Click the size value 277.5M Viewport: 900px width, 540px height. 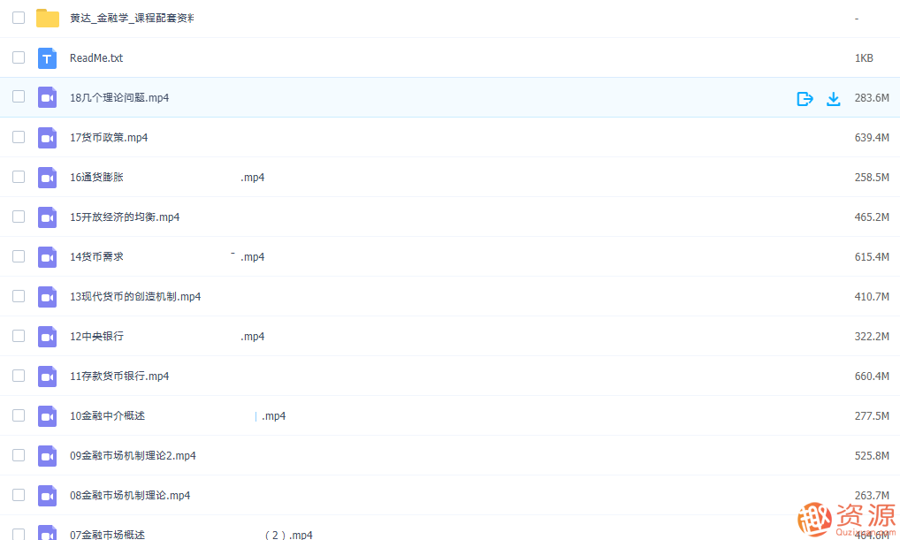(x=872, y=416)
